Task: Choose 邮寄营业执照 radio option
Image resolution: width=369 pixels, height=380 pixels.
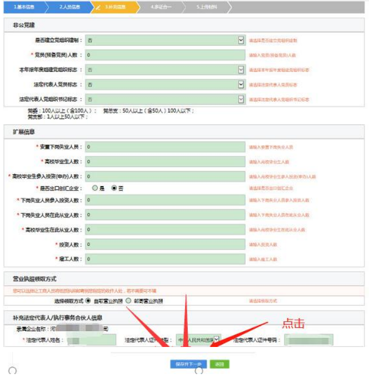Action: 128,300
